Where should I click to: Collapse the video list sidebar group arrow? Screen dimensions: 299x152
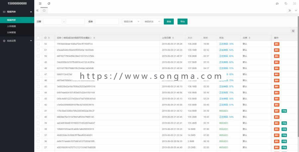(x=31, y=12)
